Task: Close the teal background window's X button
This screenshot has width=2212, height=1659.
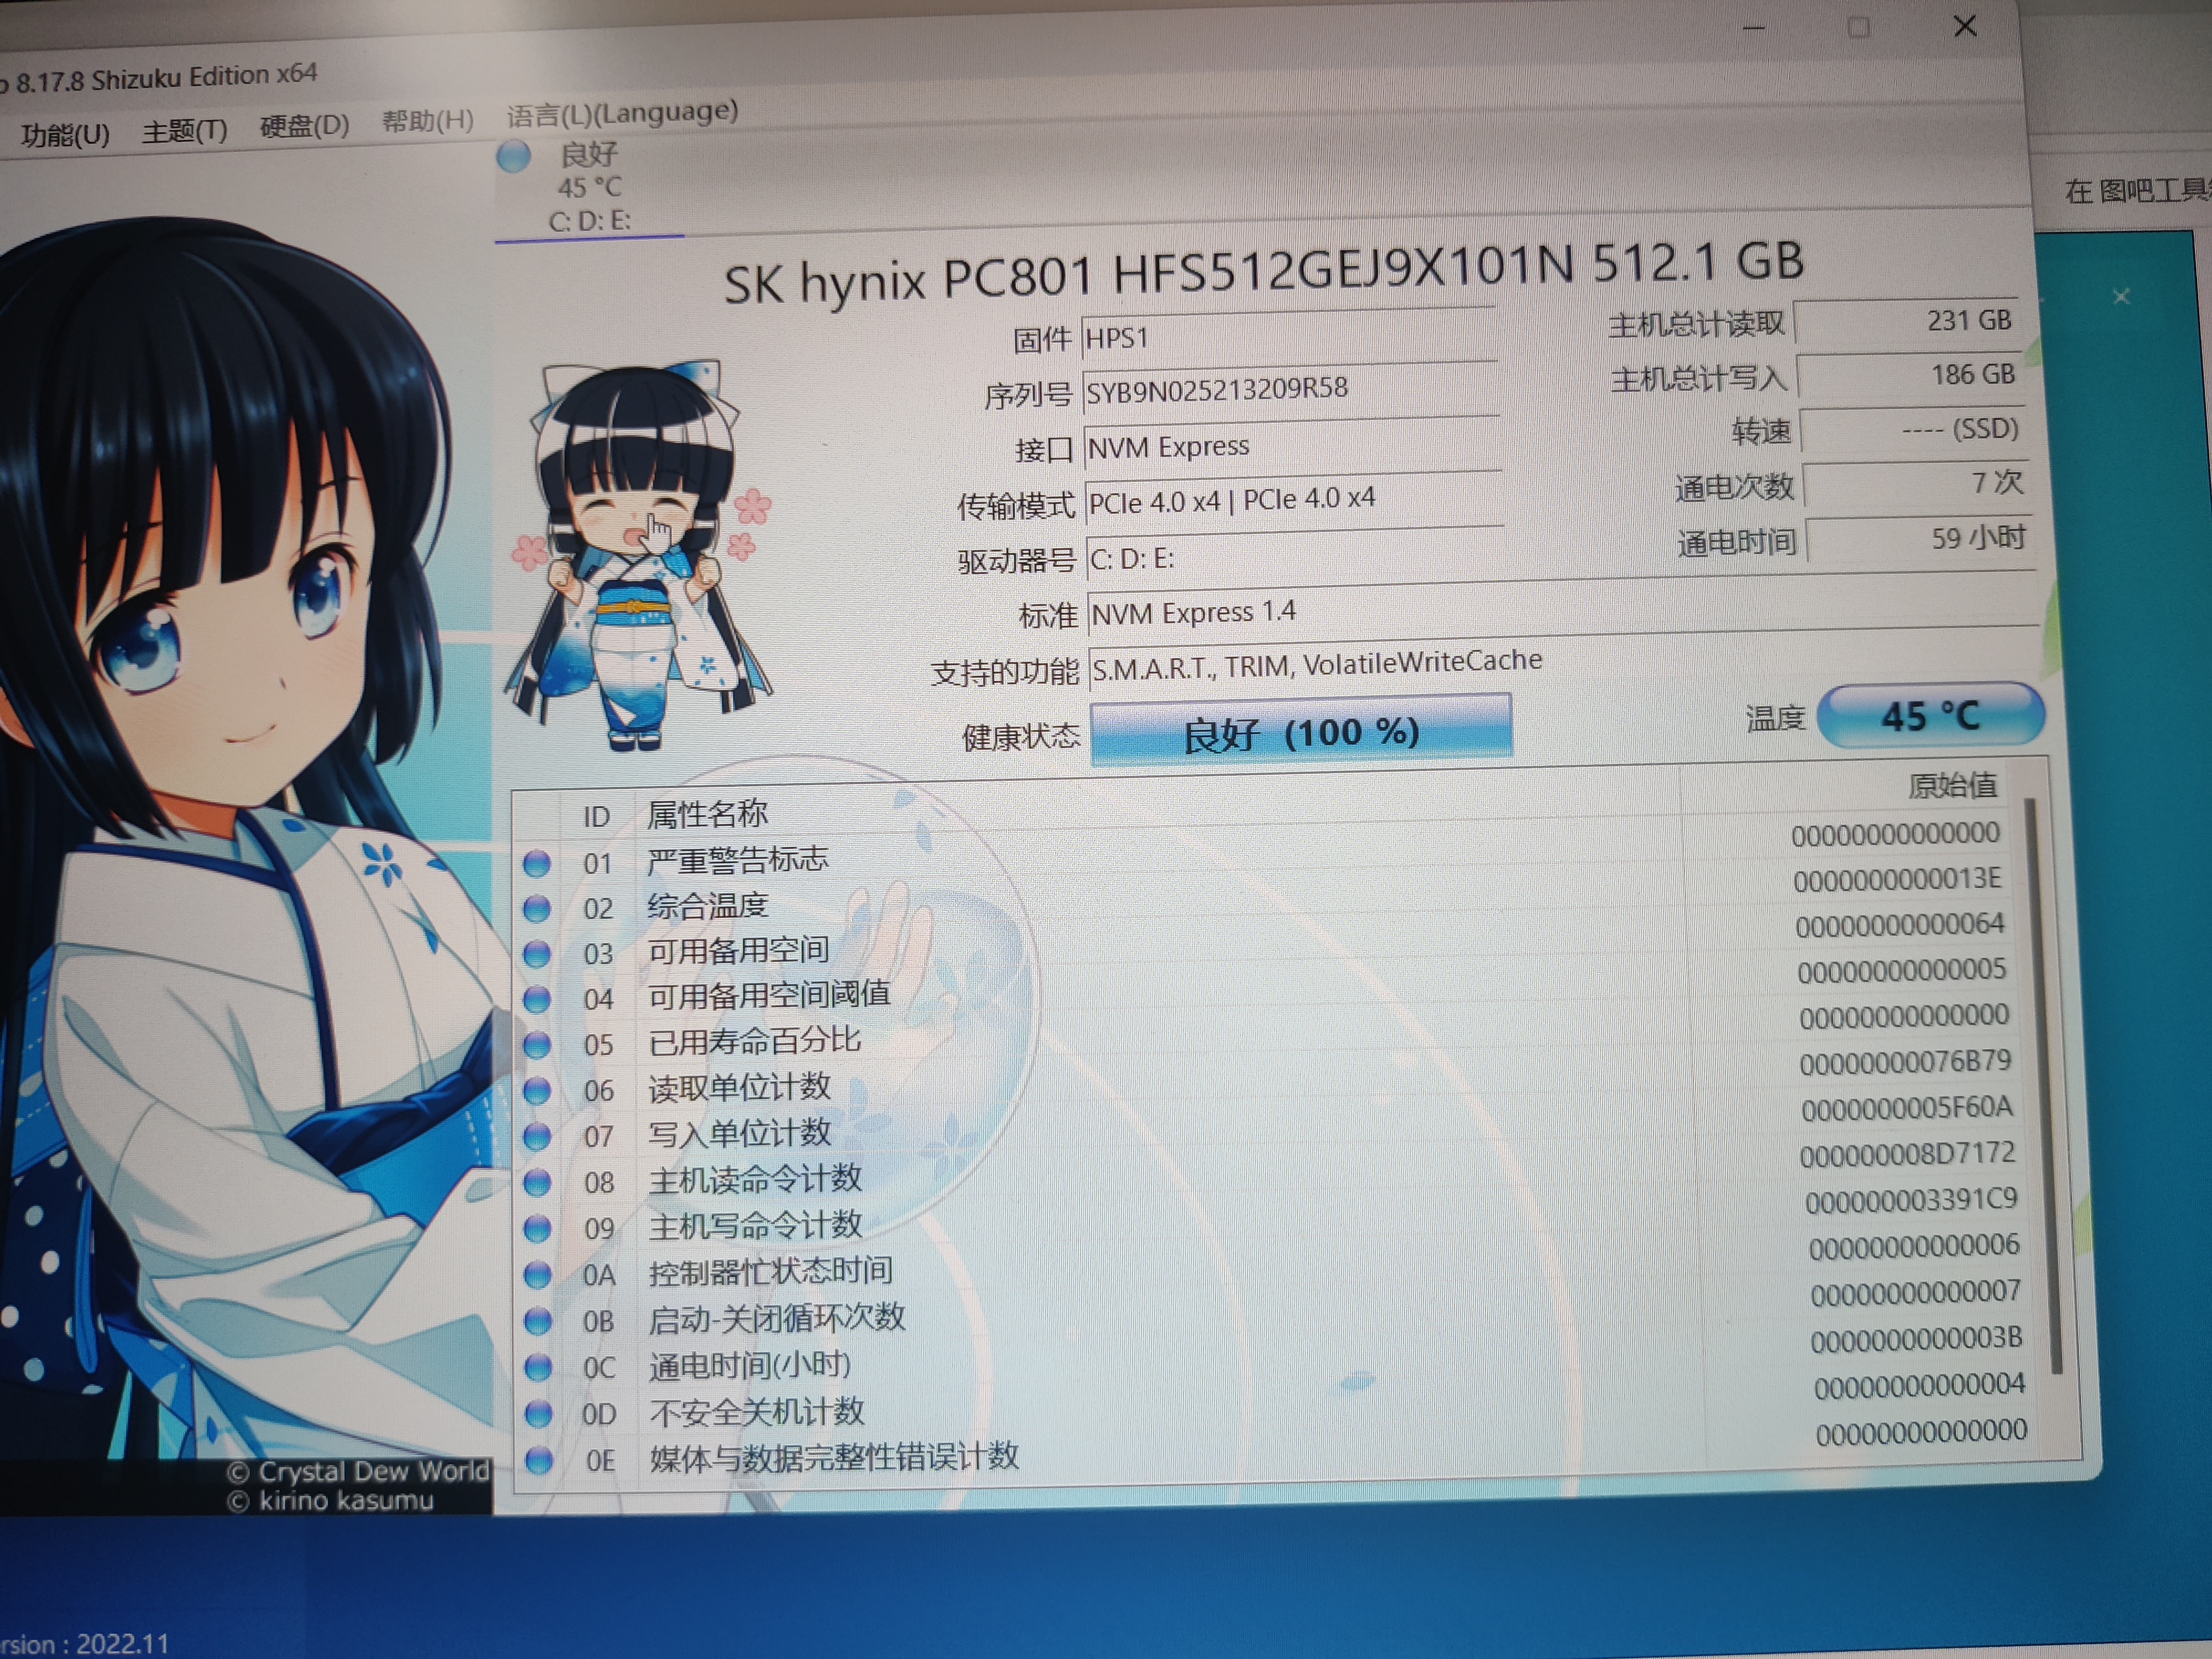Action: [2120, 296]
